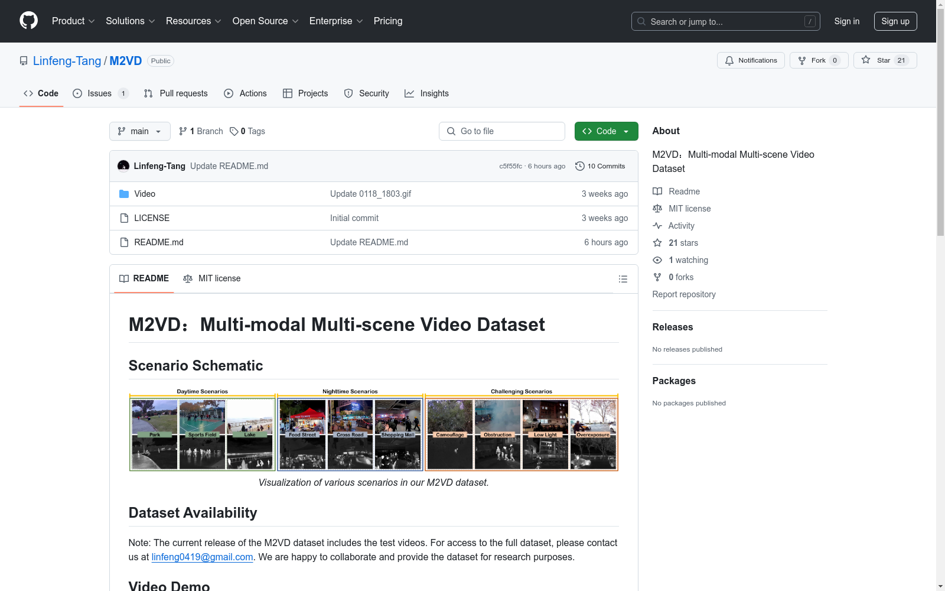945x591 pixels.
Task: Click the tag icon beside 0 Tags
Action: pyautogui.click(x=234, y=131)
